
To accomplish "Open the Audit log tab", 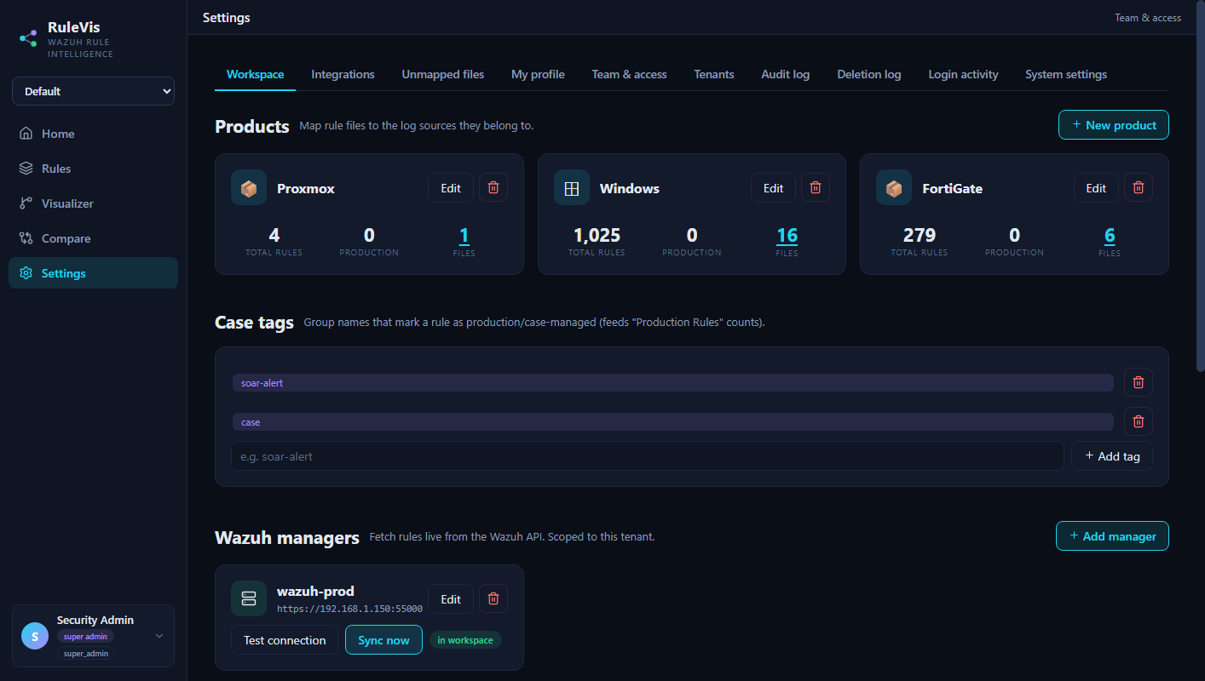I will pos(785,74).
